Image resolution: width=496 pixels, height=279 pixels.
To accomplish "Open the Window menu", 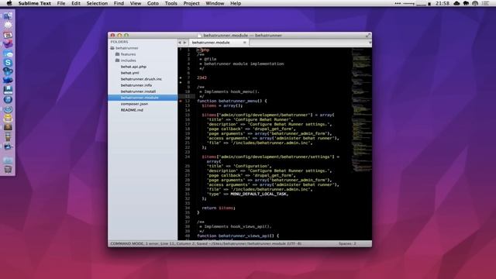I will pyautogui.click(x=215, y=3).
